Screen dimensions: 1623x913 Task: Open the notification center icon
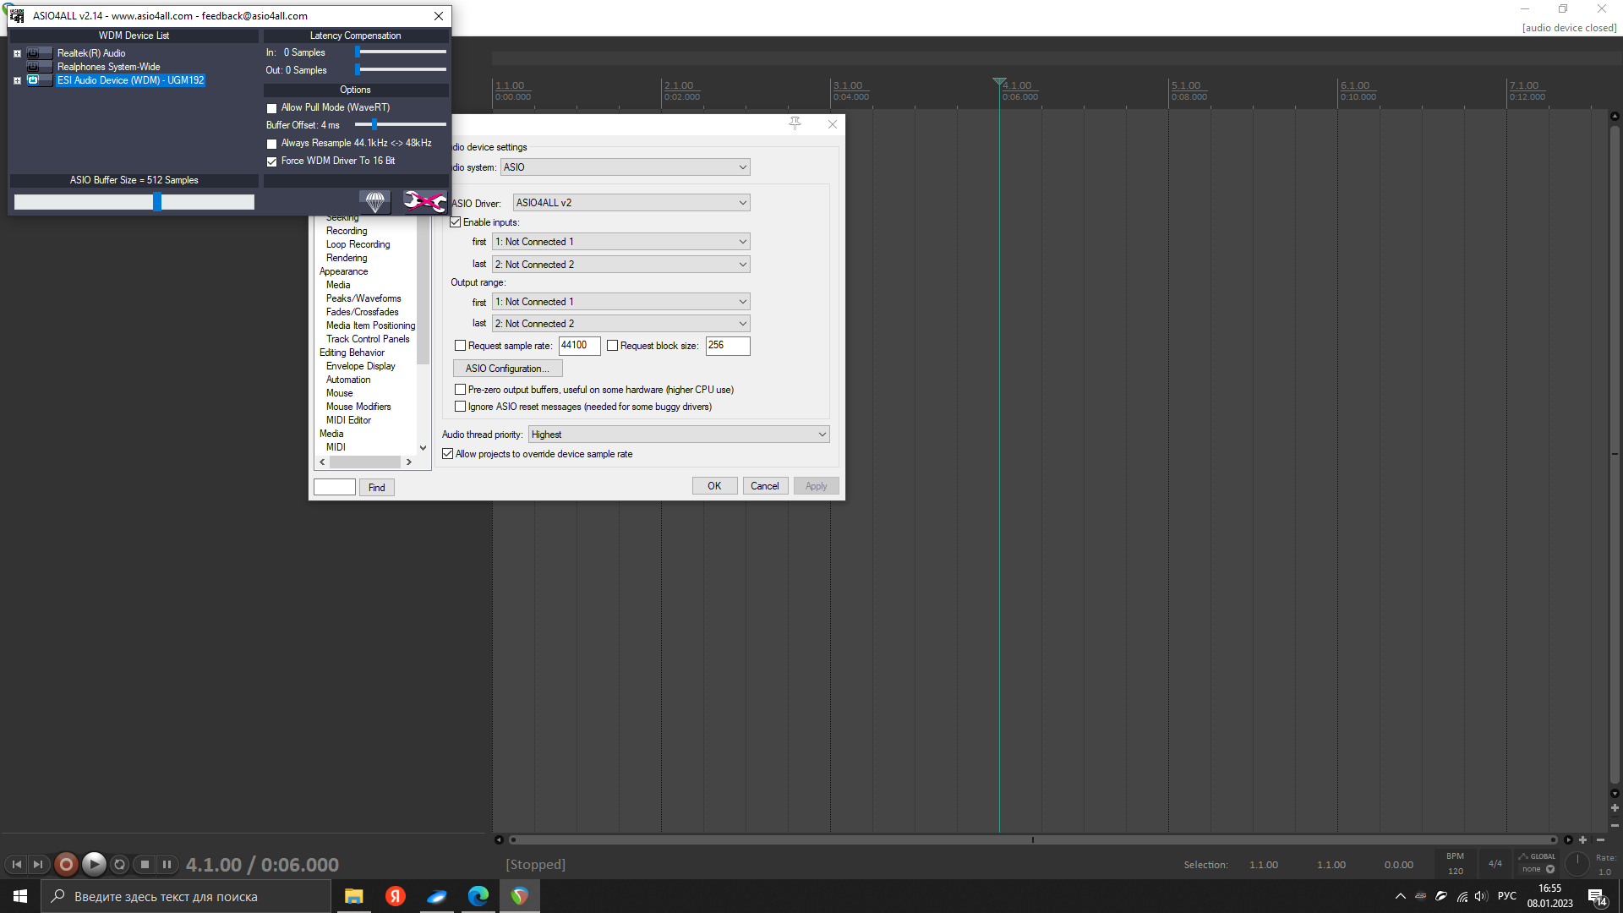click(1597, 897)
